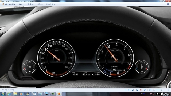
Task: Open the File (F) dropdown menu
Action: tap(21, 4)
